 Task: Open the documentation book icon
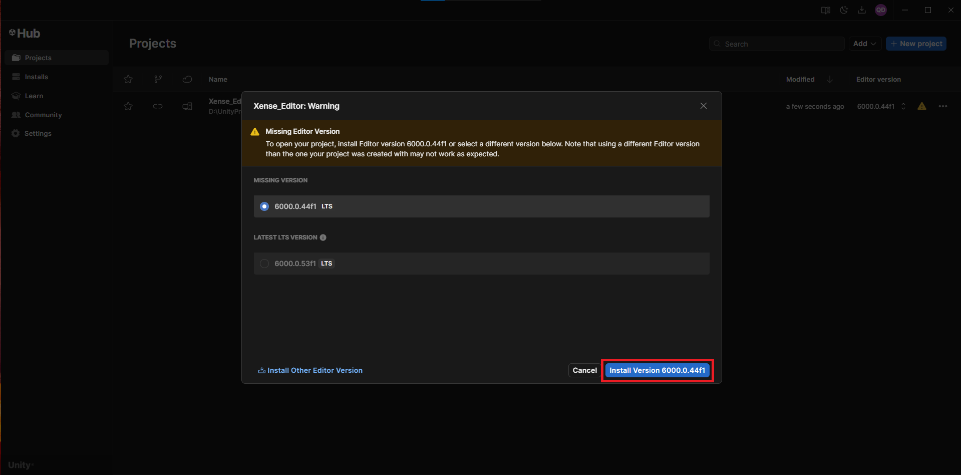pos(825,10)
